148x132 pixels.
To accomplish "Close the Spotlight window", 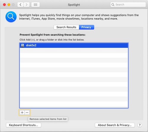I will [x=4, y=5].
